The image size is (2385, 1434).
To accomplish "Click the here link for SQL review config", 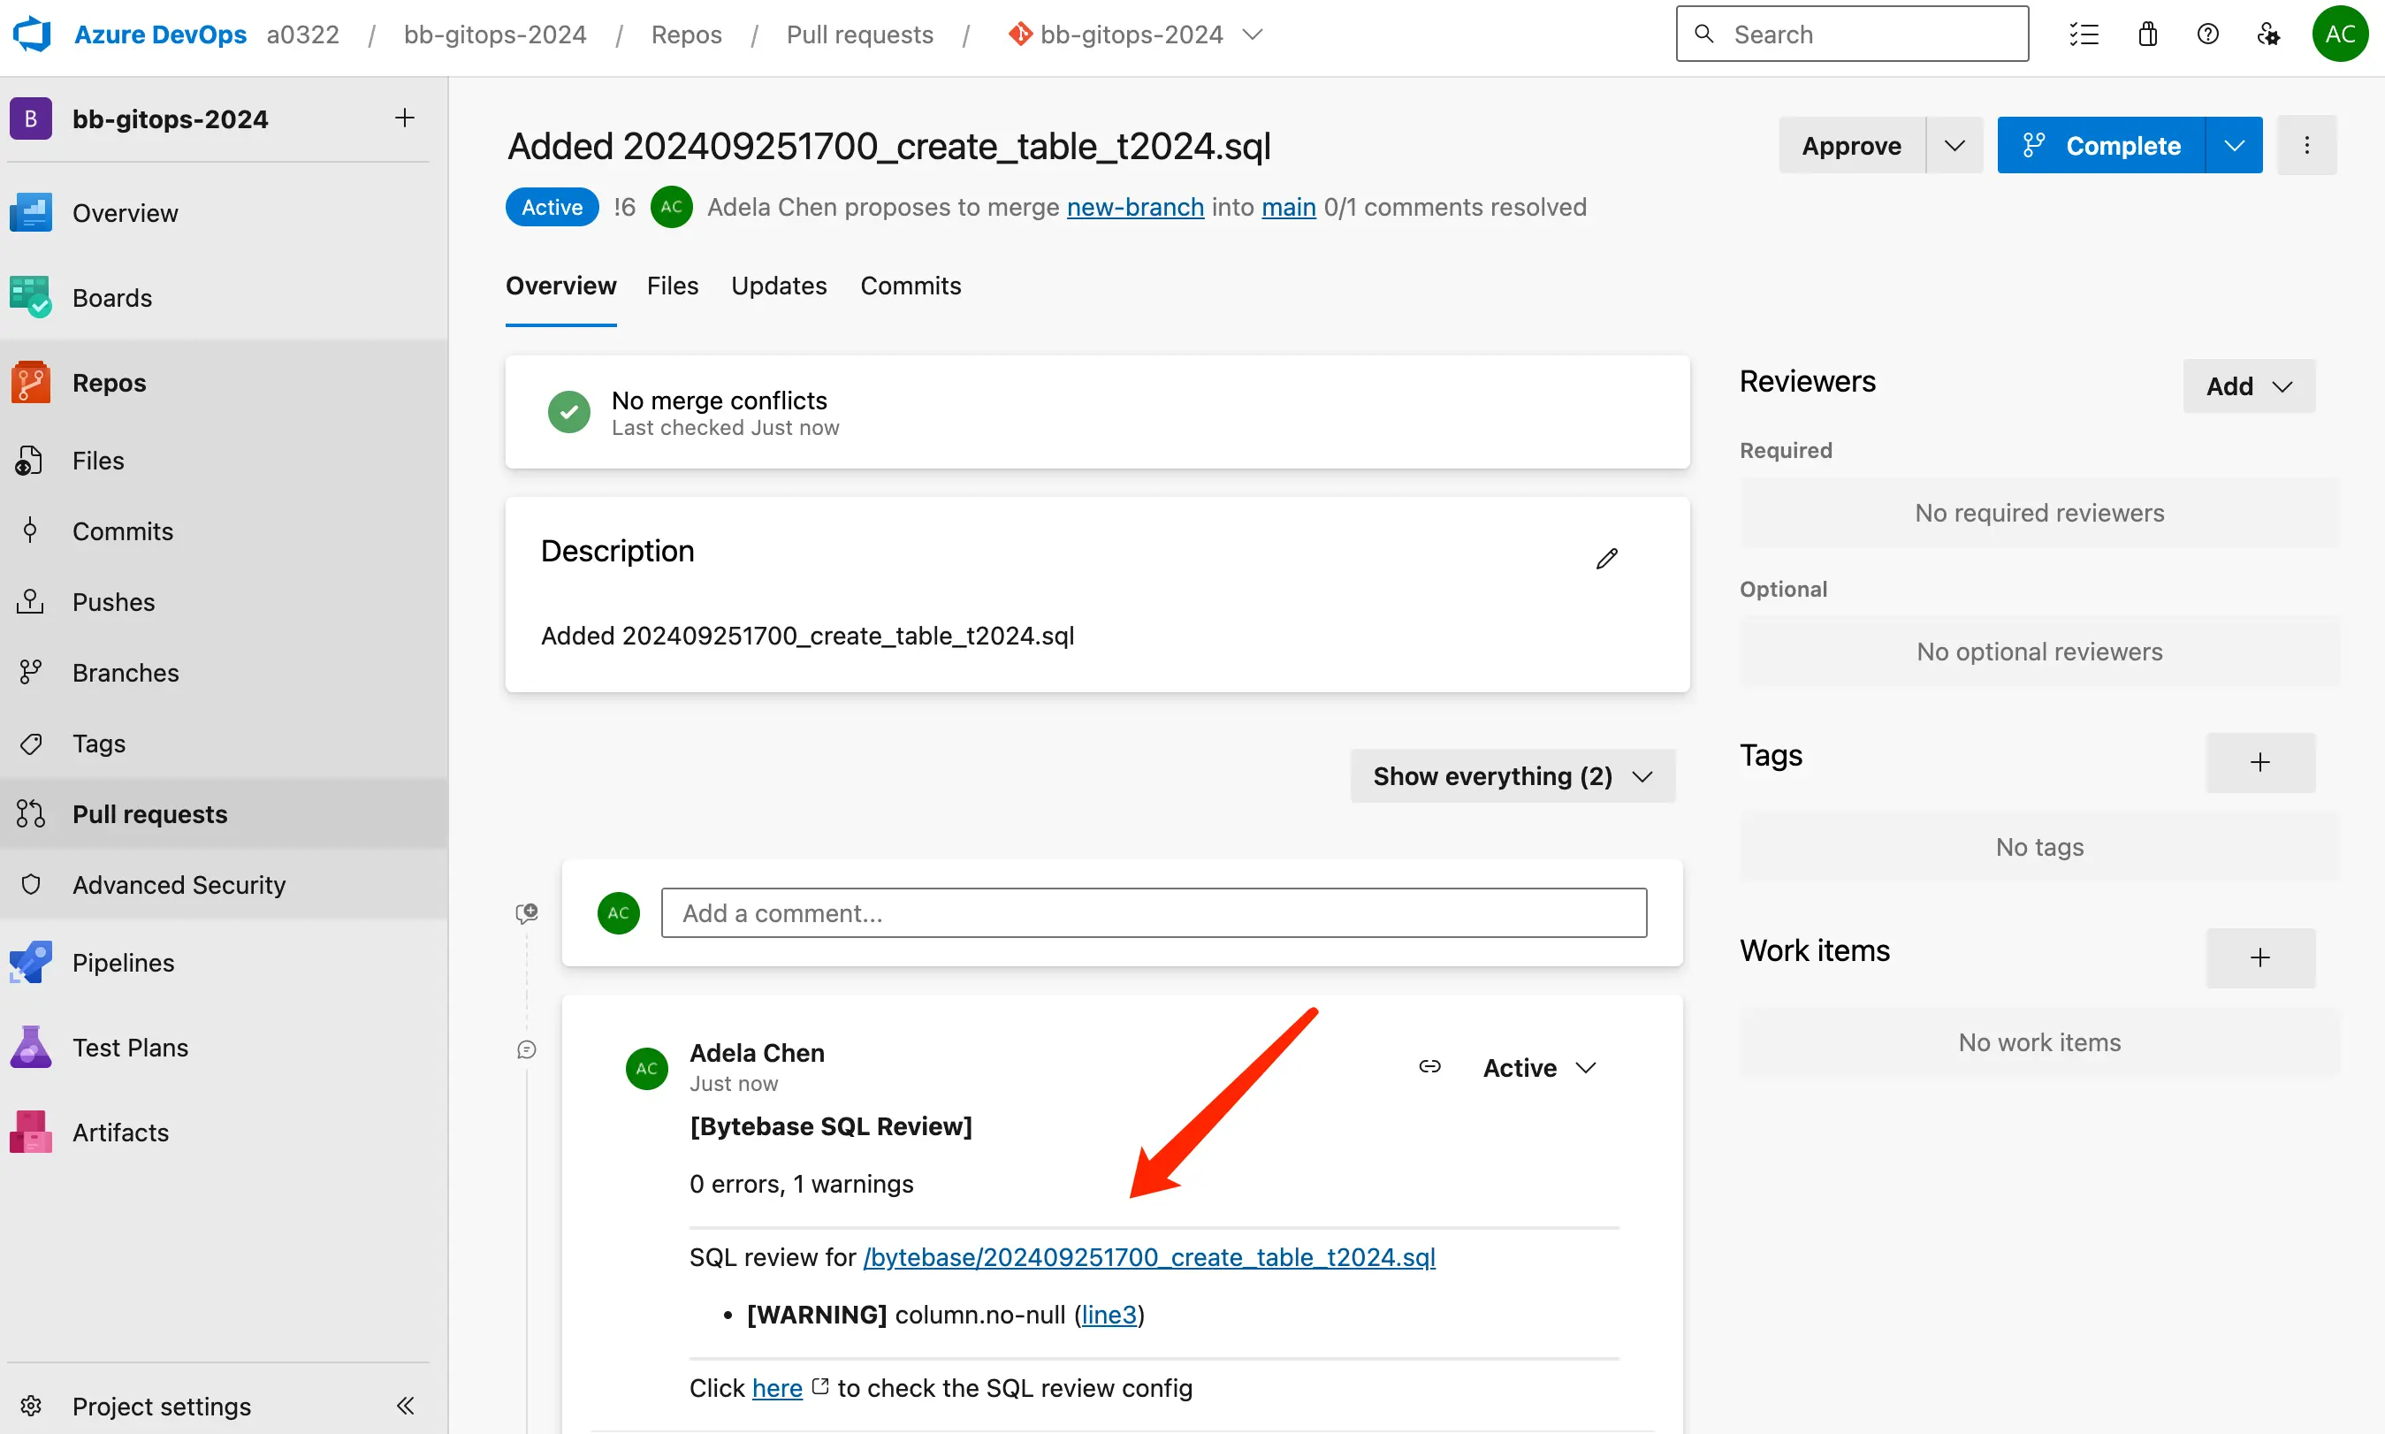I will point(777,1388).
